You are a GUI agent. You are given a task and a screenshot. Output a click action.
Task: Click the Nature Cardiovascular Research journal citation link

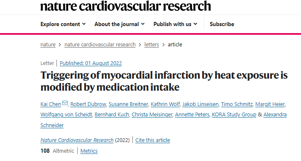point(77,140)
